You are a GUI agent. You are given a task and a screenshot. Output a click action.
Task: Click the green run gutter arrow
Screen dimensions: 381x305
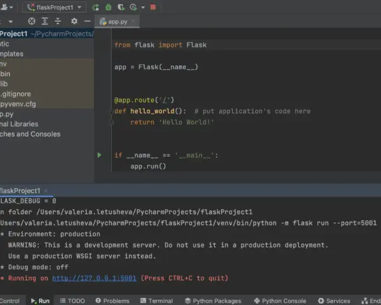pyautogui.click(x=100, y=155)
